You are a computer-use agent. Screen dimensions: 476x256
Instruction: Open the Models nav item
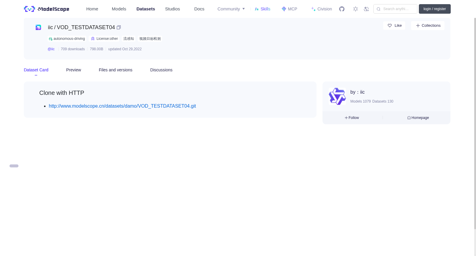coord(119,9)
